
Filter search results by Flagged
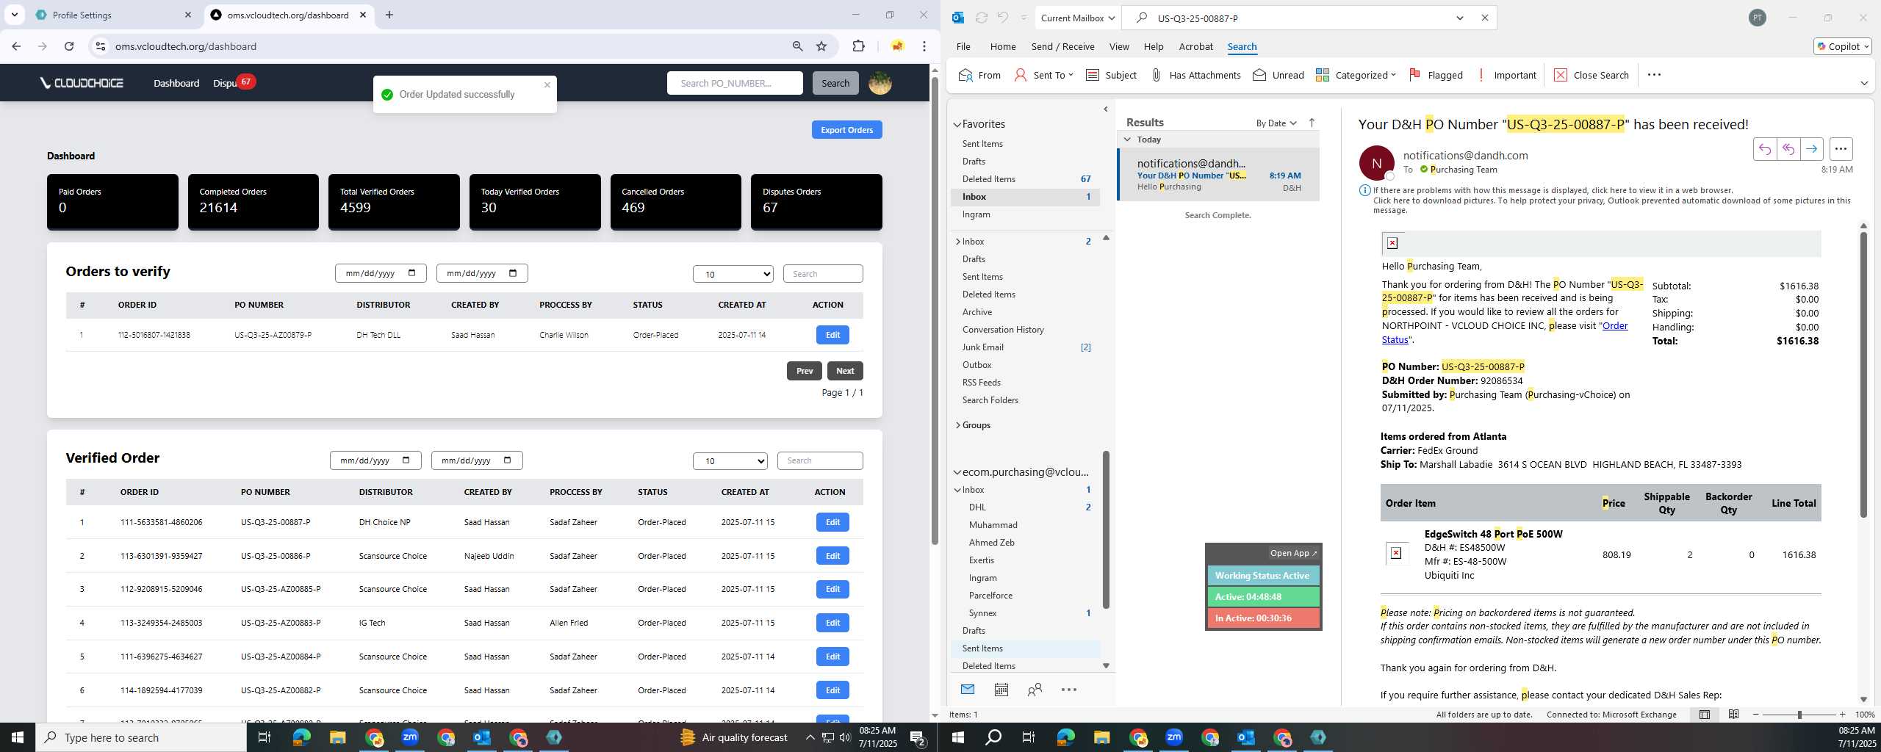[x=1436, y=75]
